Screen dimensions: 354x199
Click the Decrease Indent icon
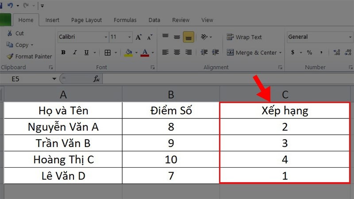[x=204, y=53]
